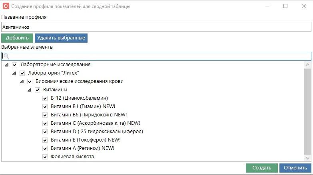Close the profile creation dialog
Image resolution: width=313 pixels, height=175 pixels.
click(303, 6)
